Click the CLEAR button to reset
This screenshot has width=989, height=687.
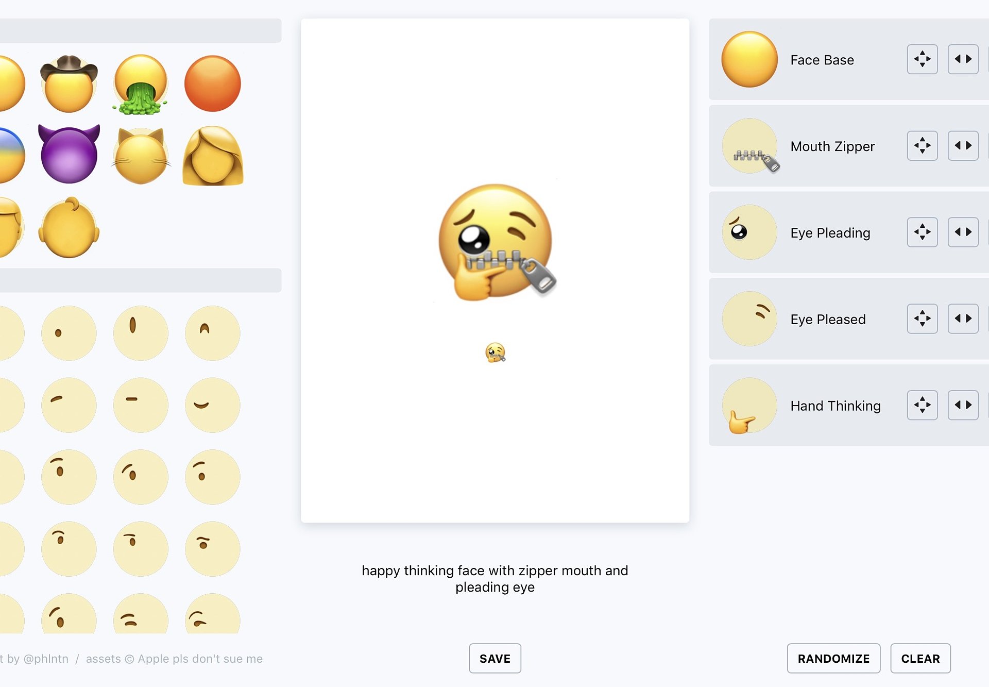pyautogui.click(x=920, y=659)
